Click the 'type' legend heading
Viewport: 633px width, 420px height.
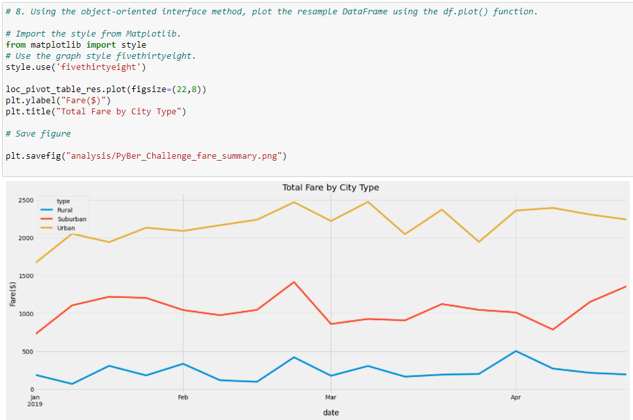coord(63,201)
